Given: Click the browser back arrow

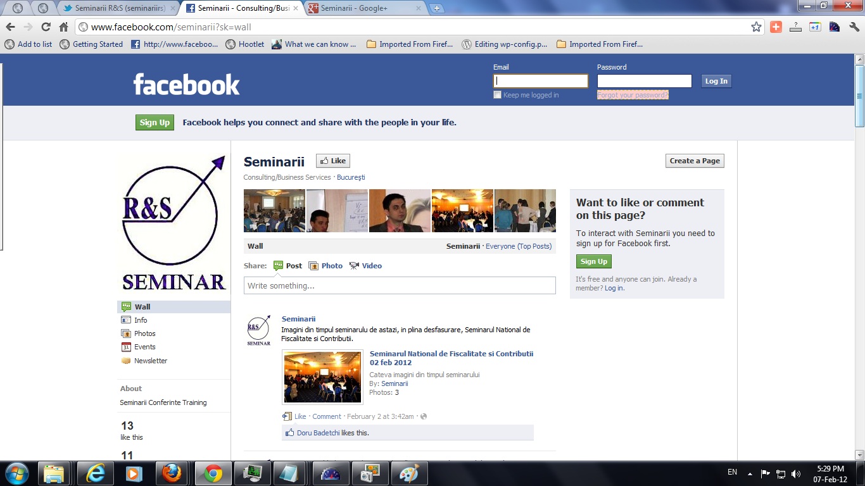Looking at the screenshot, I should [10, 27].
